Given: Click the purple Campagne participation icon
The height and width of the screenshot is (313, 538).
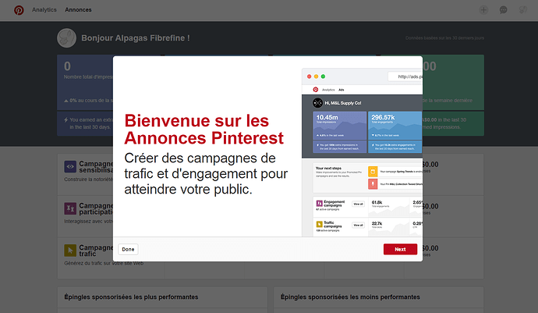Looking at the screenshot, I should (x=70, y=208).
